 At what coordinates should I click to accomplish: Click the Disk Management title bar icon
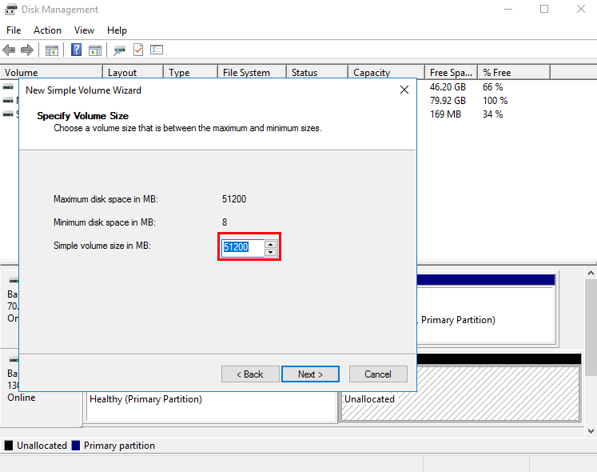[10, 9]
